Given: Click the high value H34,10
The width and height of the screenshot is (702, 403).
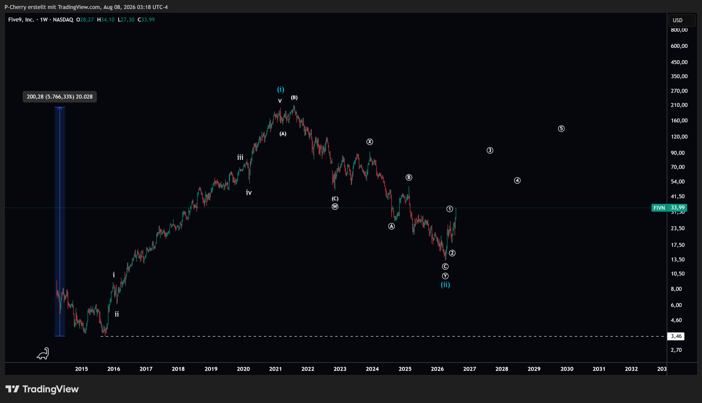Looking at the screenshot, I should (x=106, y=20).
